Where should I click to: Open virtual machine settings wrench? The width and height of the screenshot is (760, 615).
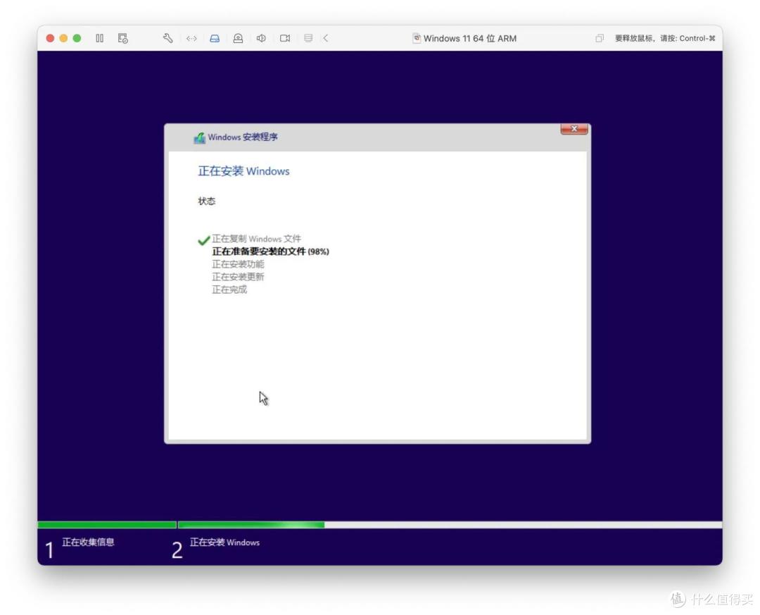pos(167,38)
